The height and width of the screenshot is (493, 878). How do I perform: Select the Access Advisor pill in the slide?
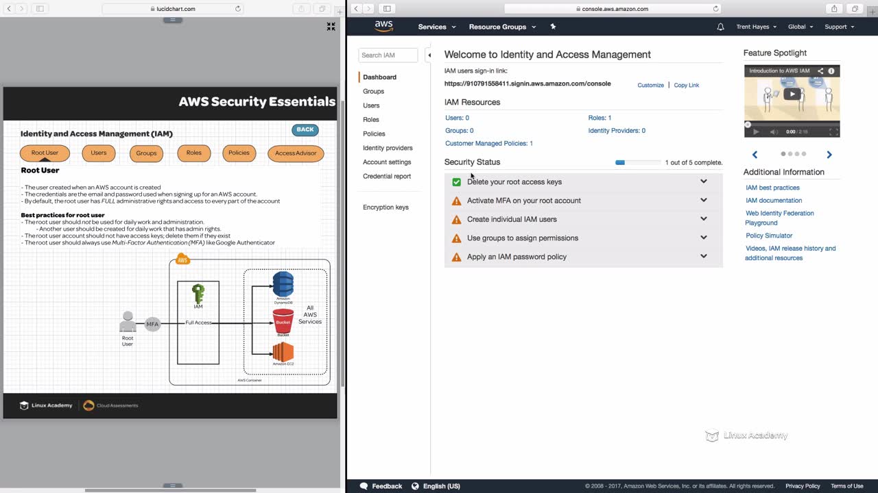[296, 153]
